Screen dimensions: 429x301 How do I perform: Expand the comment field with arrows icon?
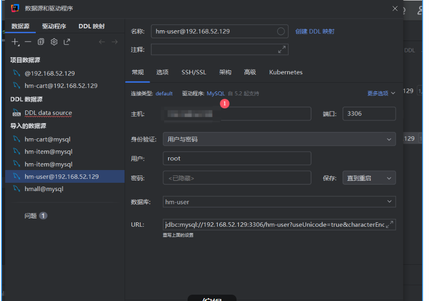pos(282,49)
